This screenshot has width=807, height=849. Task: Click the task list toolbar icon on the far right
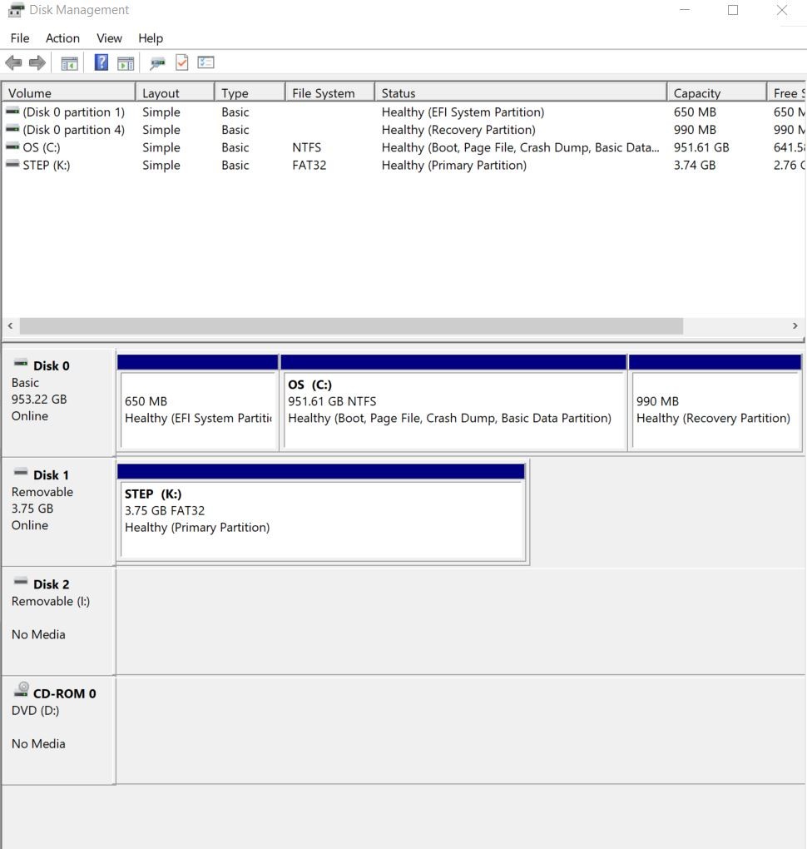(x=205, y=62)
